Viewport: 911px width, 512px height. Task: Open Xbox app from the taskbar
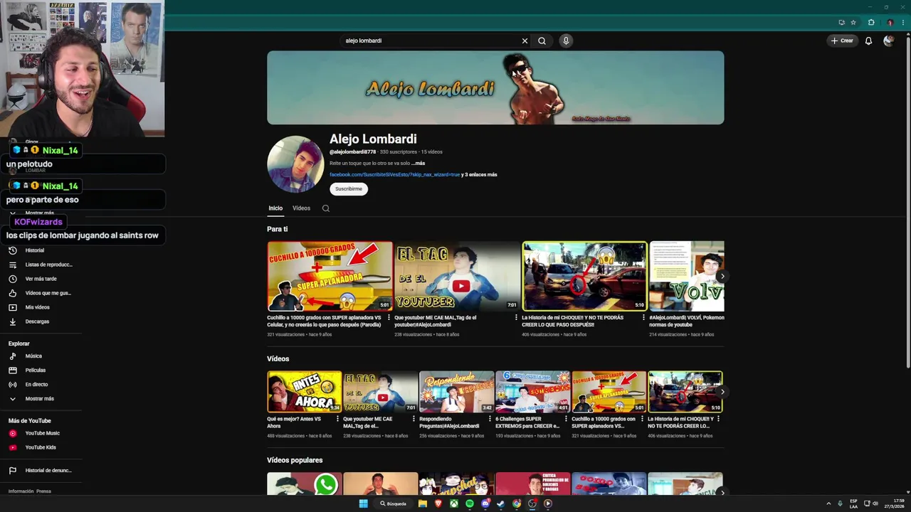pos(454,503)
